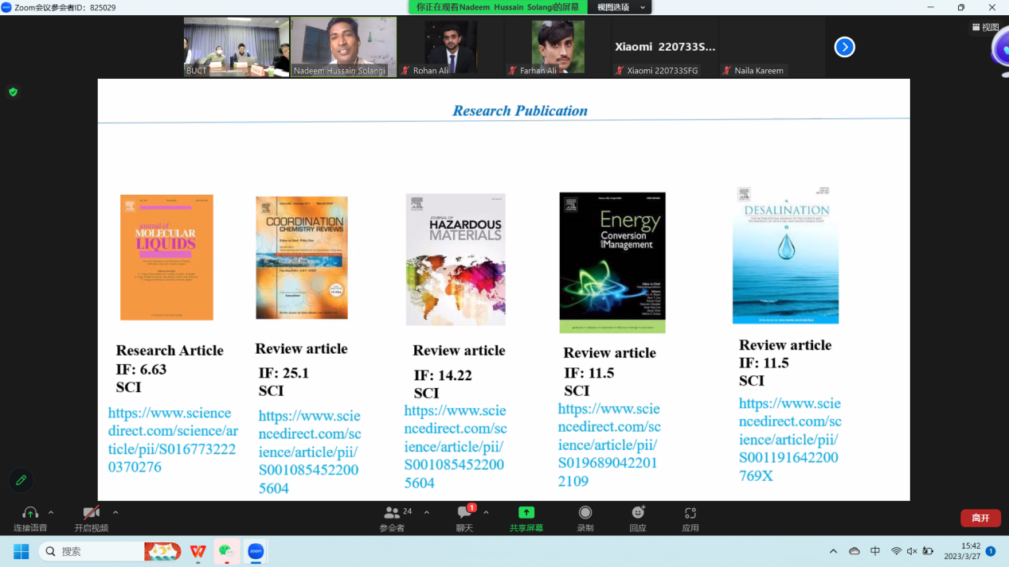Click the Research Article label
Screen dimensions: 1009x567
click(x=170, y=350)
